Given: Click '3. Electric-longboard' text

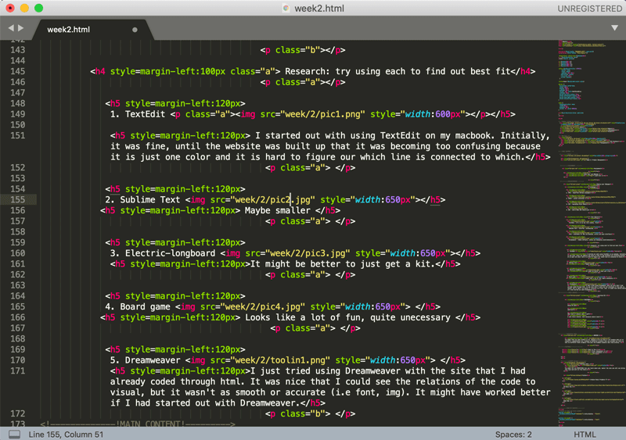Looking at the screenshot, I should click(163, 253).
